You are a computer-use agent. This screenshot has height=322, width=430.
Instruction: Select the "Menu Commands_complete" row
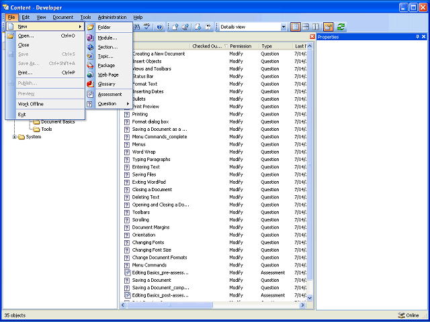(x=215, y=137)
